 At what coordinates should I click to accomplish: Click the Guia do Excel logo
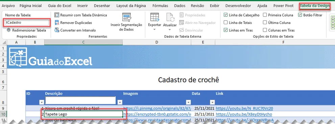pos(51,57)
